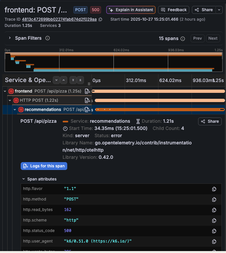Copy the http.user_agent attribute value
The image size is (226, 253).
pyautogui.click(x=214, y=241)
